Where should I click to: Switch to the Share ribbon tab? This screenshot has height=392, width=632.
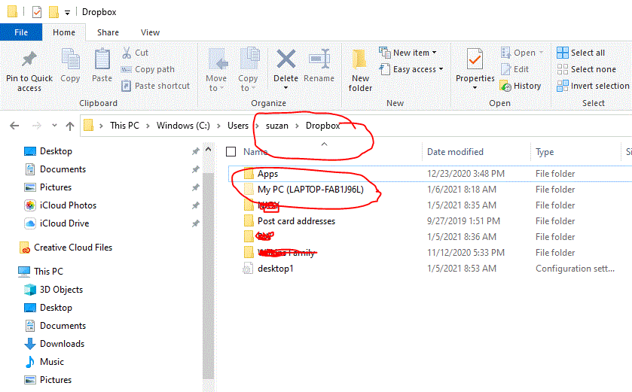(108, 32)
